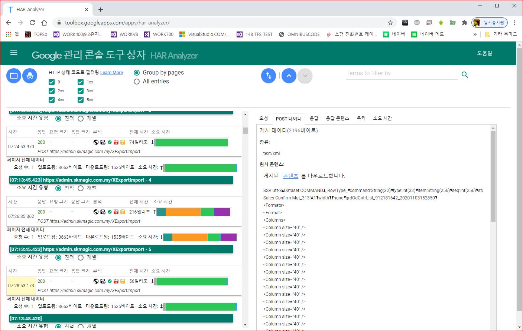
Task: Open the Learn More link
Action: (x=111, y=73)
